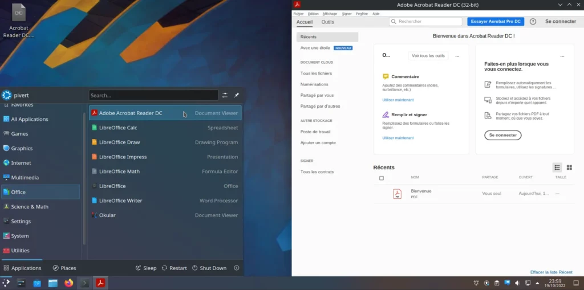Switch to the Outils tab in Acrobat

click(x=328, y=22)
